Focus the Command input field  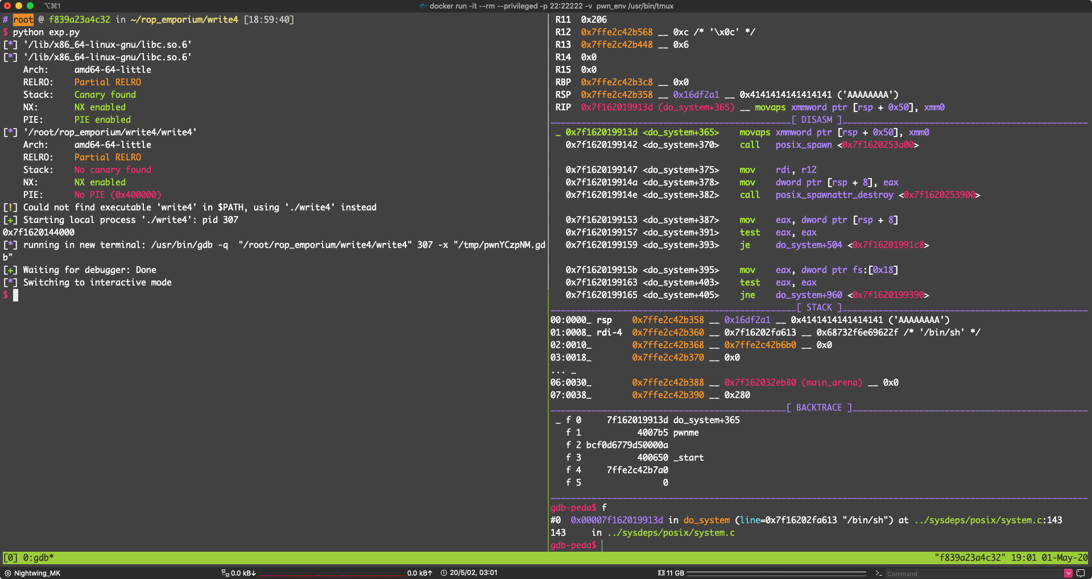(x=974, y=574)
